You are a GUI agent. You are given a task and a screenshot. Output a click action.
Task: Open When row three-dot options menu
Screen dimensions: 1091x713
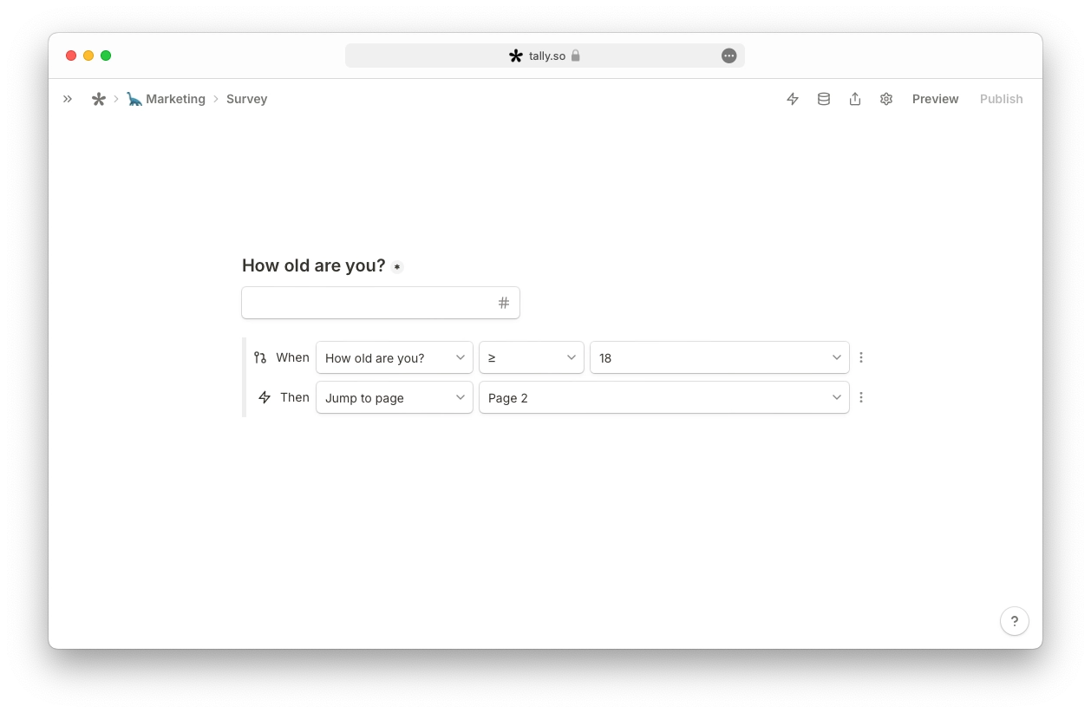(861, 357)
